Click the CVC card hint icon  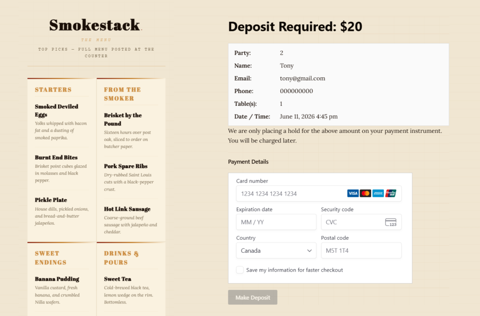[390, 222]
